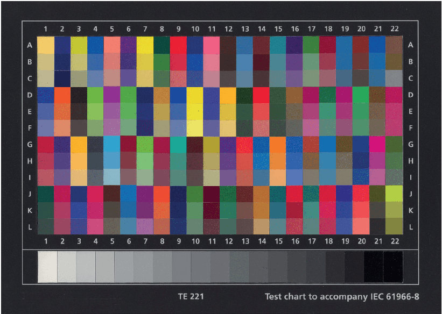Choose the teal swatch at G9

(x=178, y=144)
